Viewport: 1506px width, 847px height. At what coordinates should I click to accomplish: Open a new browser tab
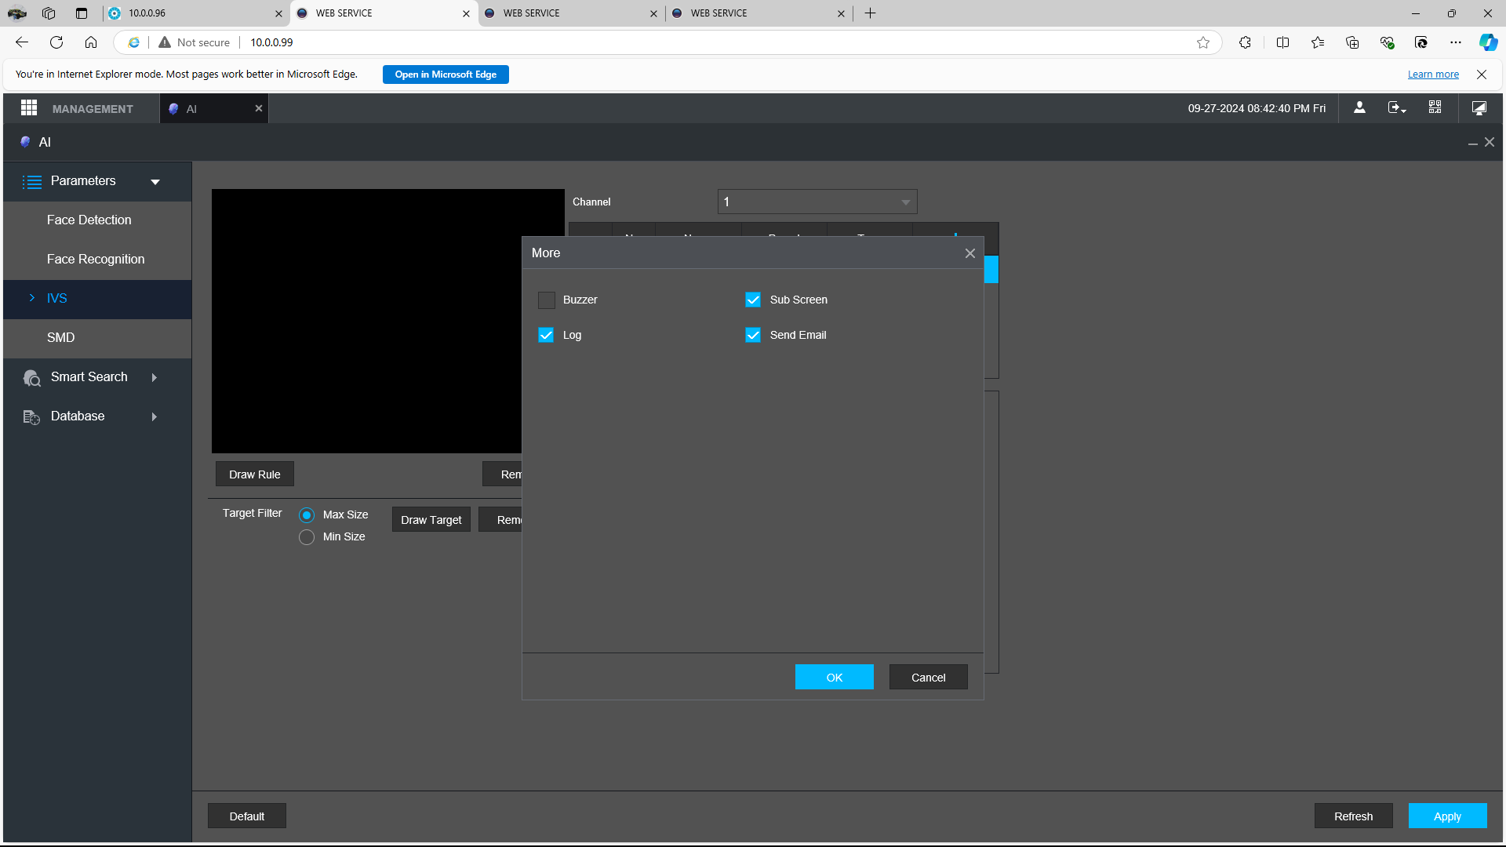pos(870,13)
